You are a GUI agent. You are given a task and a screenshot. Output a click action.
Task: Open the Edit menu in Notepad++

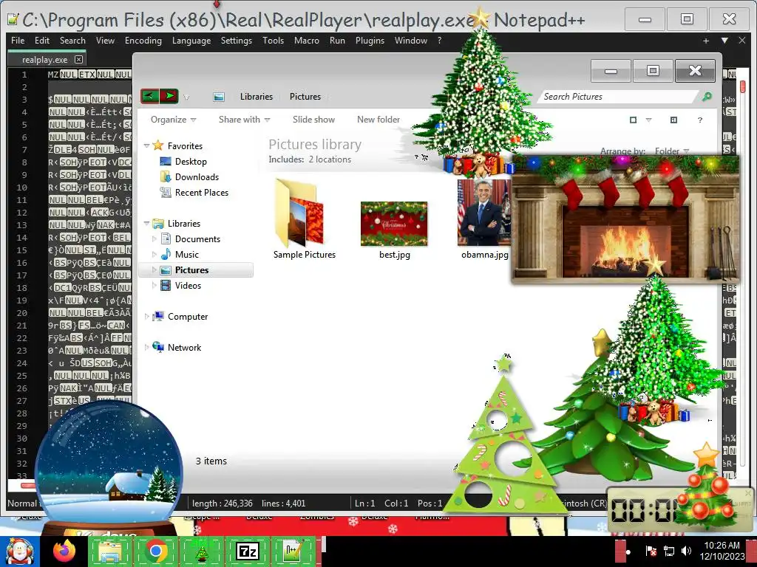point(42,41)
